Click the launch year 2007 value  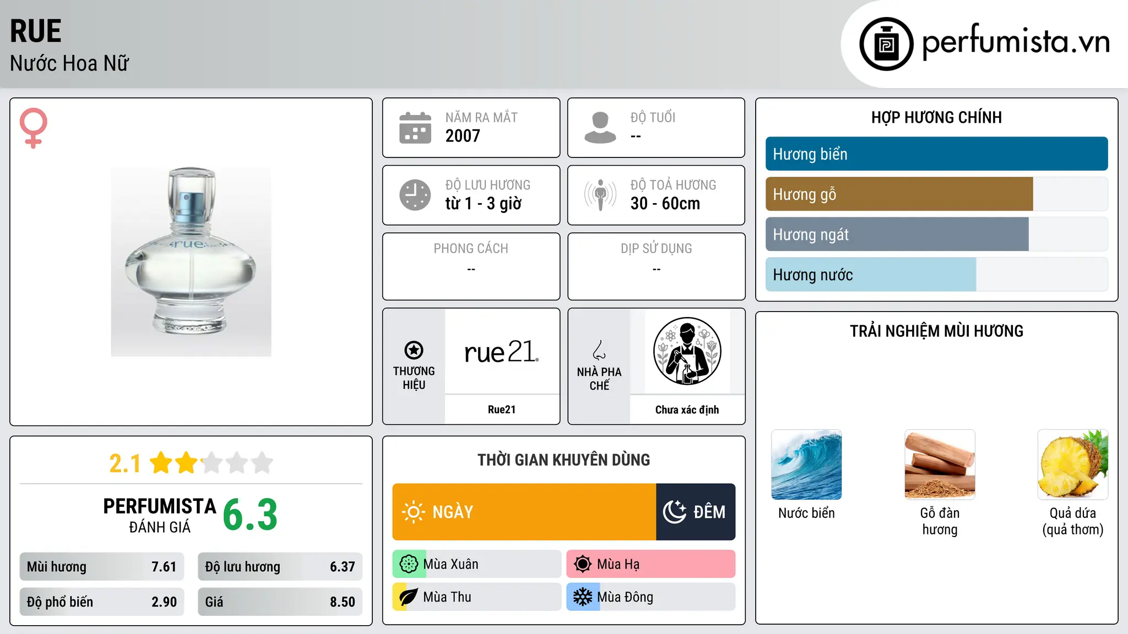[463, 136]
